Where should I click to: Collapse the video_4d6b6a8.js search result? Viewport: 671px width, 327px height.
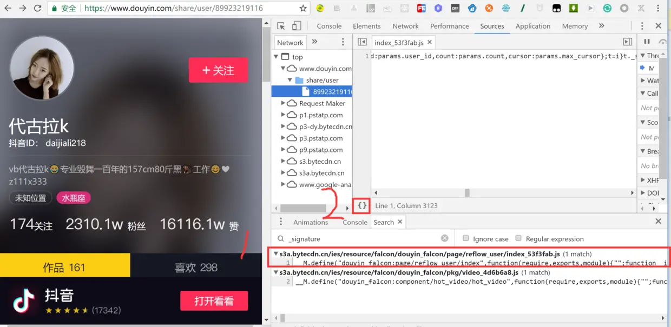276,272
